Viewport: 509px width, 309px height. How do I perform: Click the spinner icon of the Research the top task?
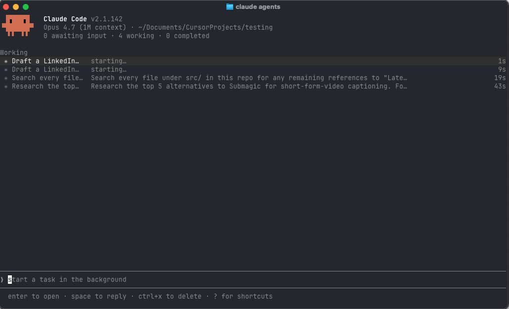[x=6, y=87]
